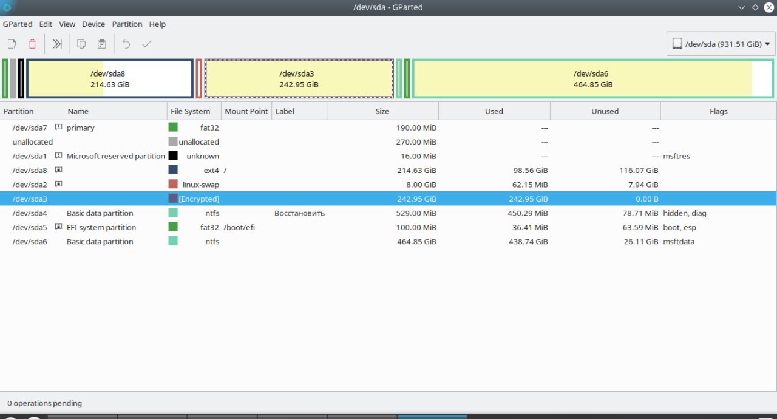Click the Undo last operation icon
Viewport: 777px width, 419px height.
point(126,44)
